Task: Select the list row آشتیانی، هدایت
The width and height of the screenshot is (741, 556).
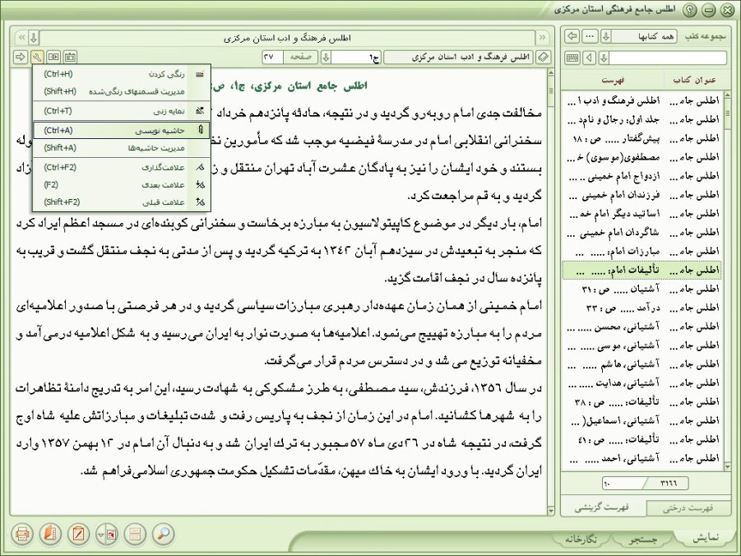Action: (x=642, y=383)
